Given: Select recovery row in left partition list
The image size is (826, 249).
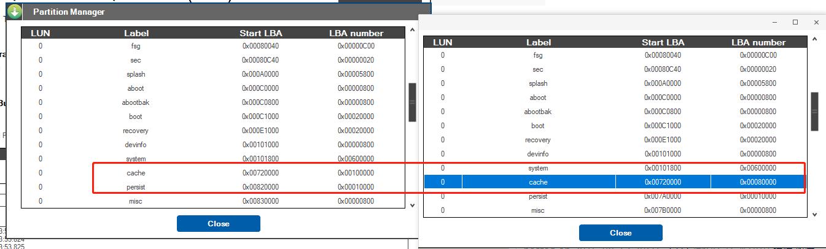Looking at the screenshot, I should click(213, 131).
